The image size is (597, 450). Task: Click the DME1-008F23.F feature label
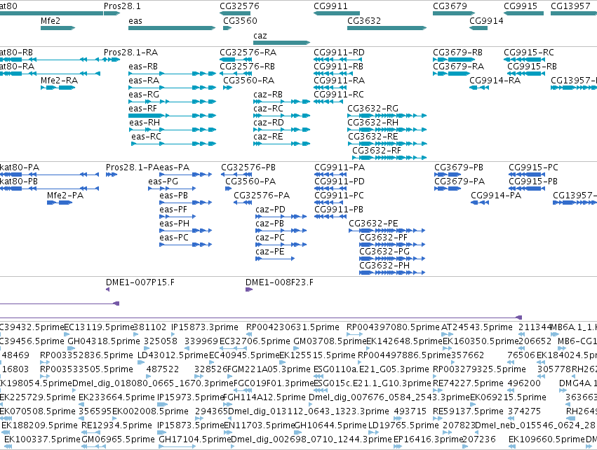[x=279, y=282]
